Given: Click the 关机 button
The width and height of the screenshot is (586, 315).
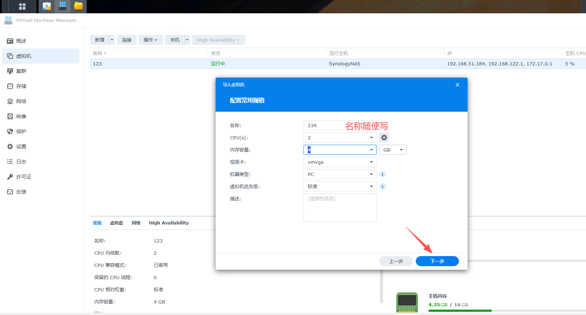Looking at the screenshot, I should click(175, 40).
